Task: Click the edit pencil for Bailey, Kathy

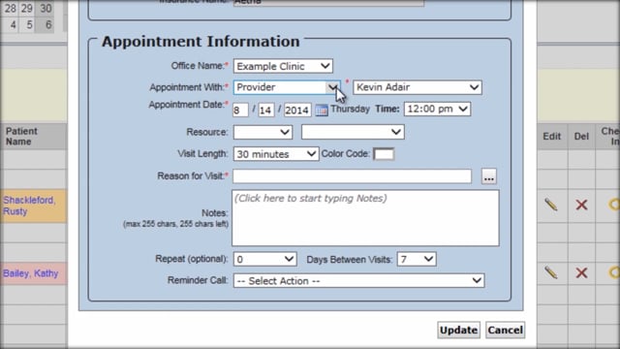Action: 551,272
